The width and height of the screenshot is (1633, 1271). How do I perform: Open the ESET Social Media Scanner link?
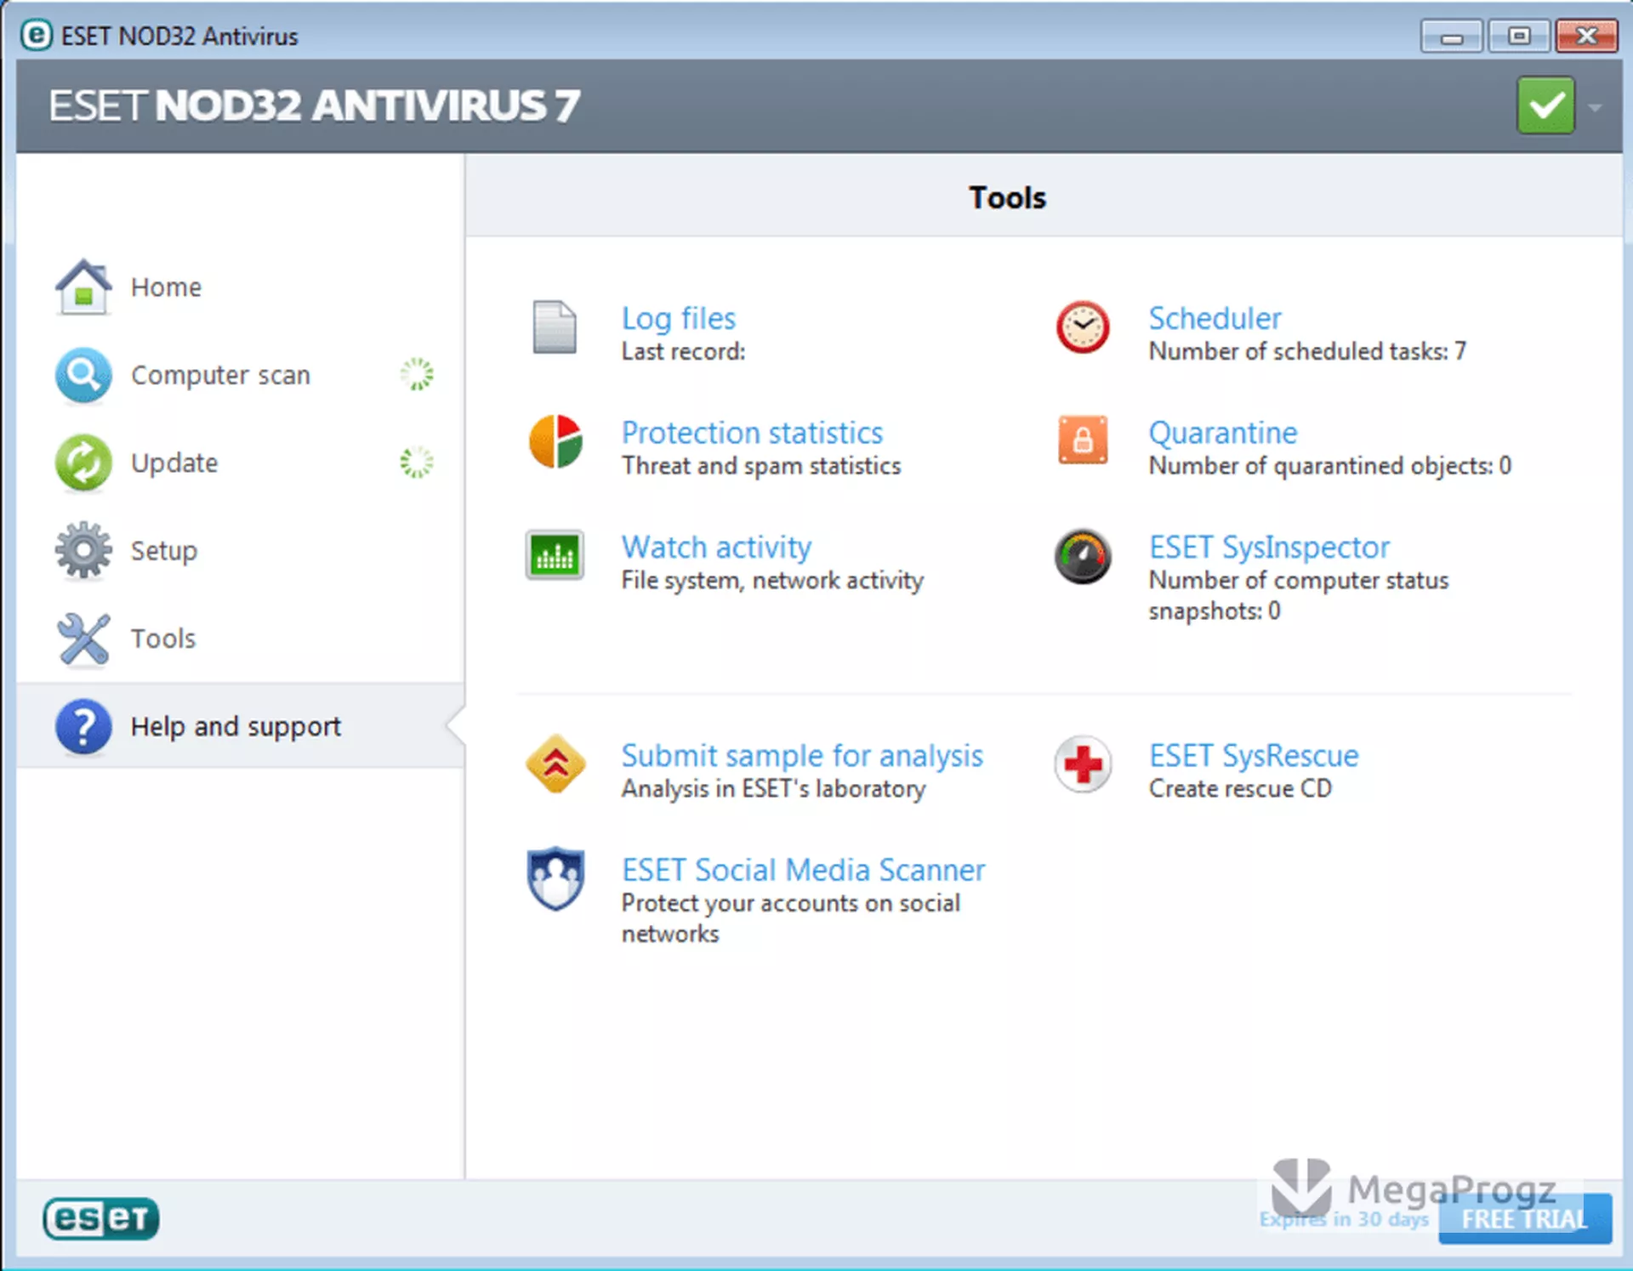[x=803, y=871]
